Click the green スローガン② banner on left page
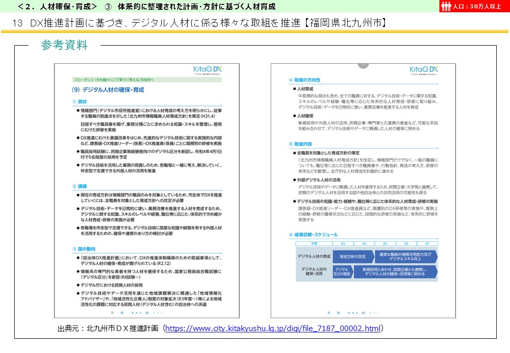 [x=147, y=79]
